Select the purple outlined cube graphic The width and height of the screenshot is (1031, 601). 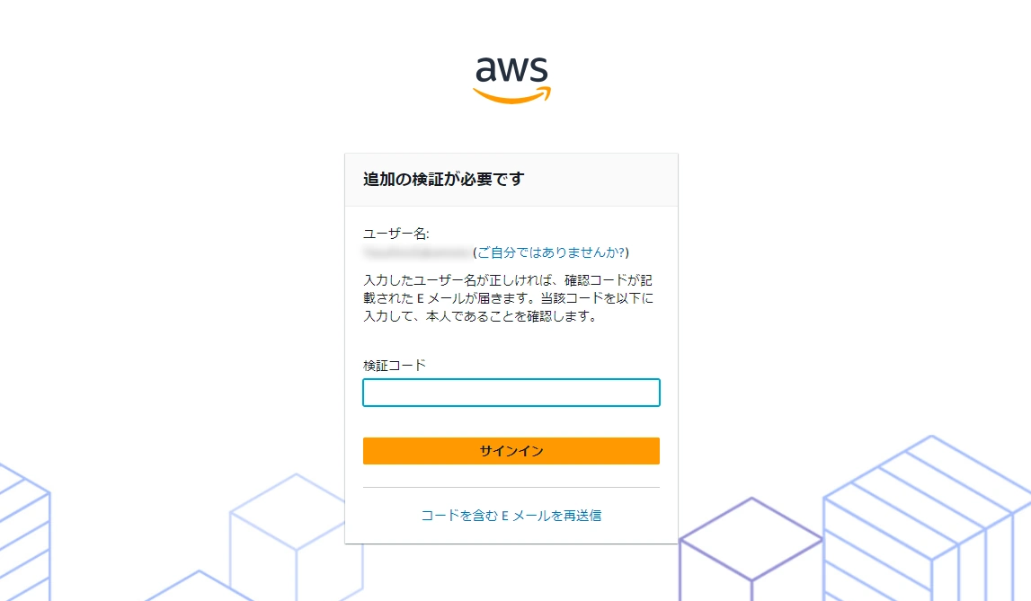[751, 549]
